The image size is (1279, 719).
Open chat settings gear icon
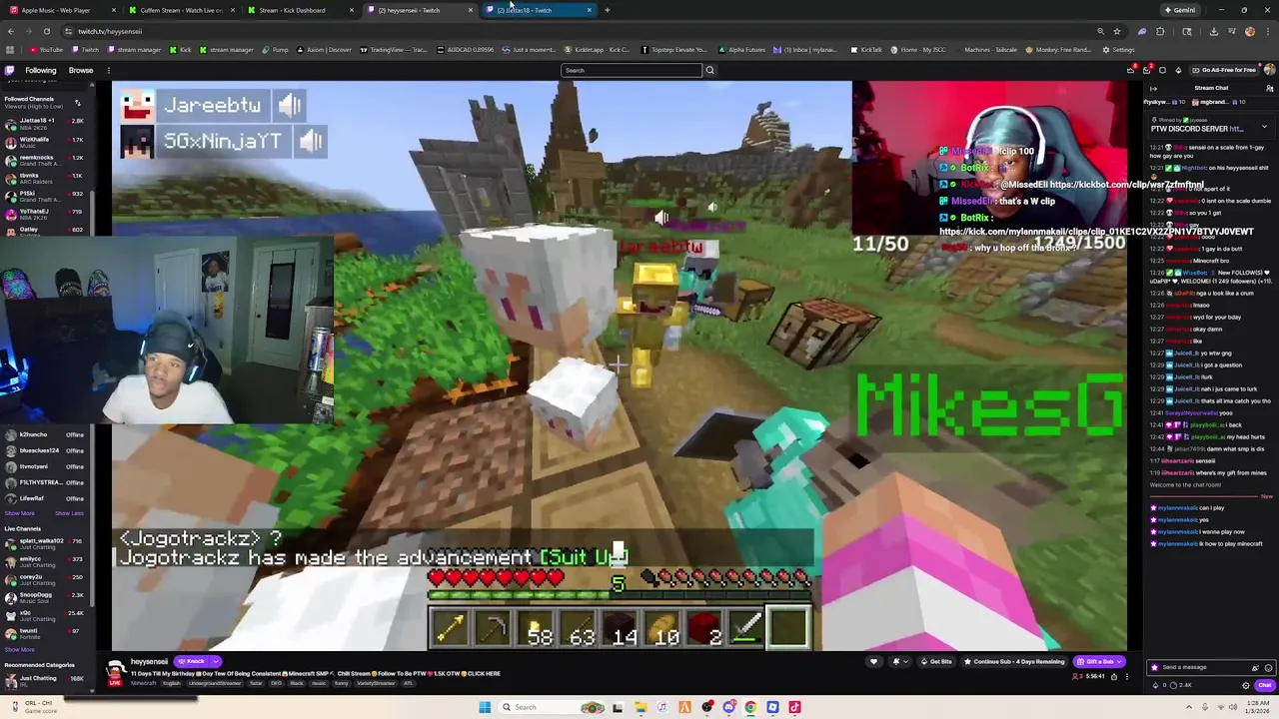(1245, 685)
